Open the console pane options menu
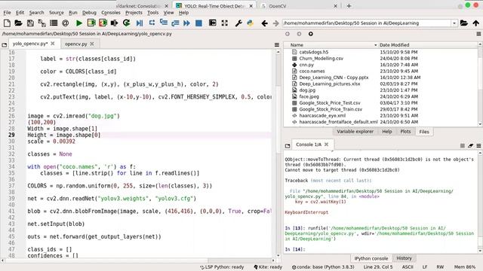Viewport: 483px width, 271px height. (478, 145)
